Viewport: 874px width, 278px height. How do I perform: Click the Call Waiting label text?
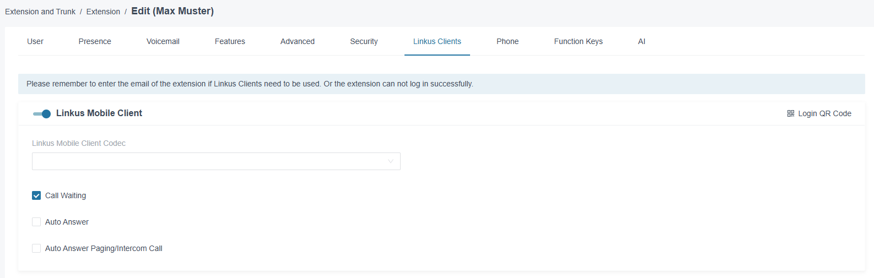coord(66,195)
